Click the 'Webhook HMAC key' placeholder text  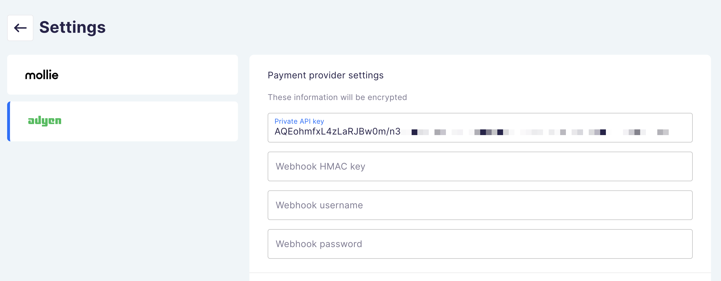click(321, 166)
